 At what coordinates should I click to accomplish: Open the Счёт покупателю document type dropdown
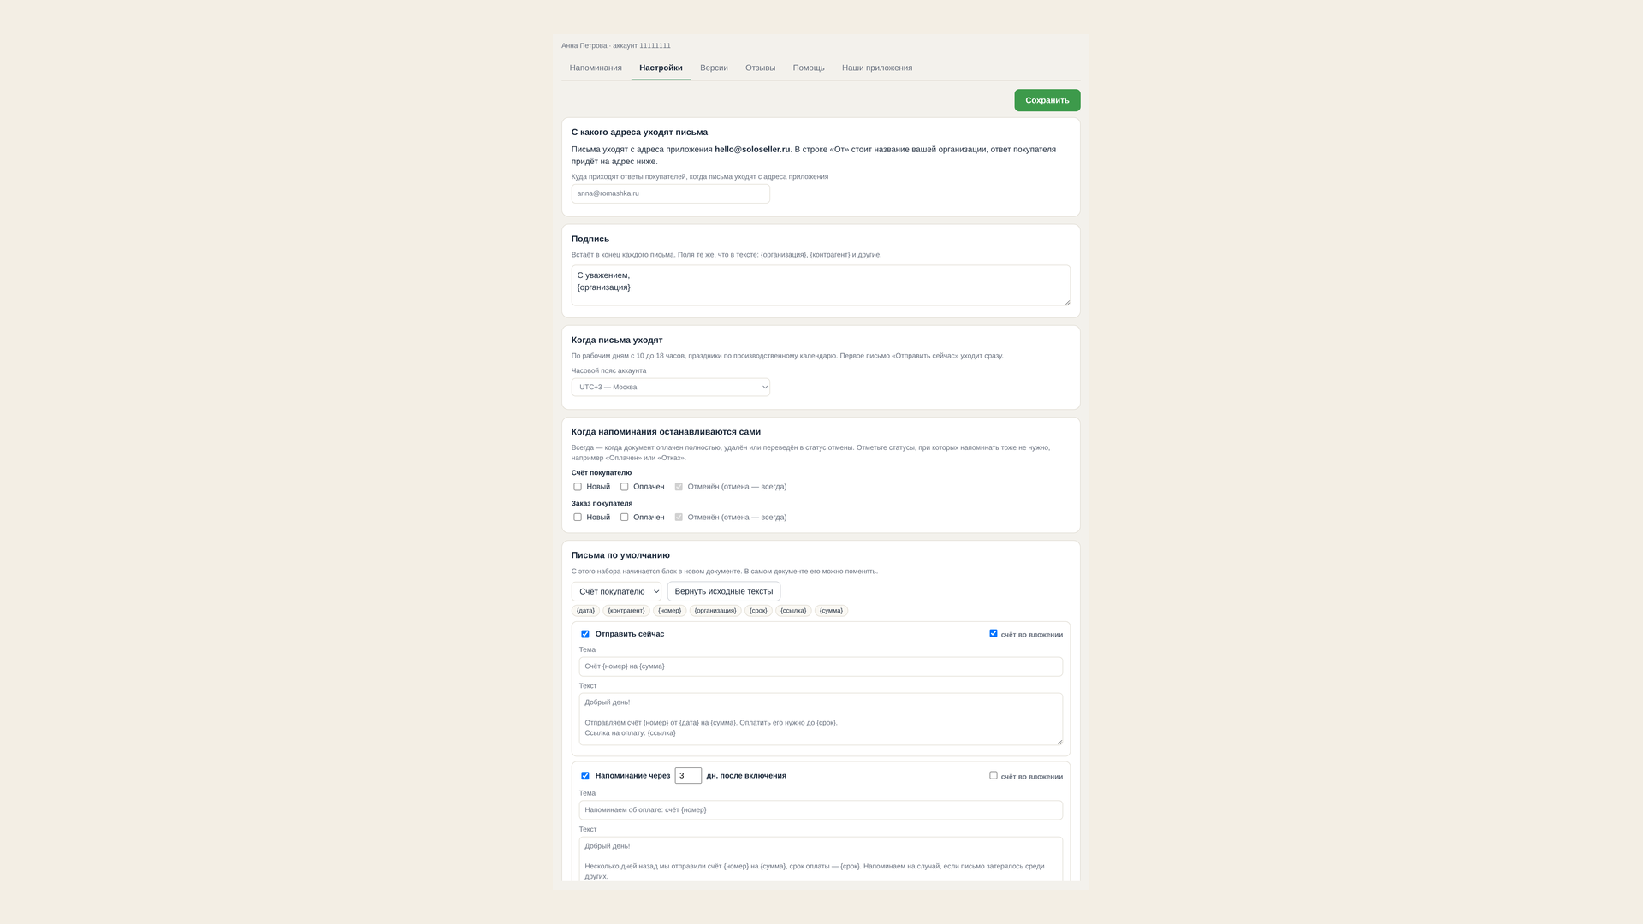coord(616,591)
